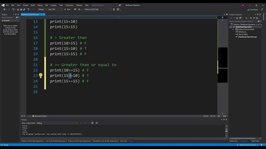Select the Search Paths tree item

[x=243, y=34]
